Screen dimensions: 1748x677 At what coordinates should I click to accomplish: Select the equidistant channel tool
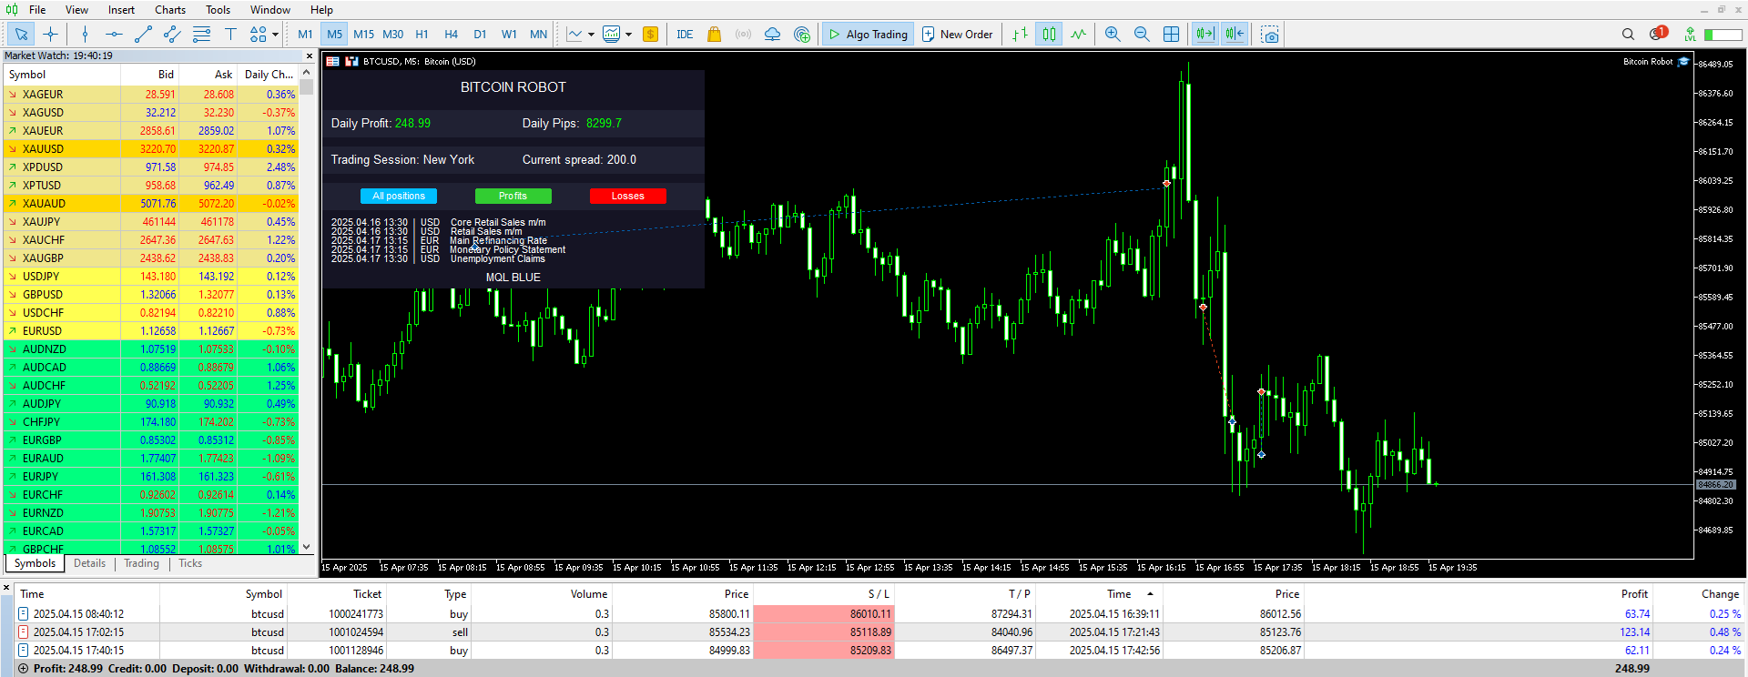(172, 35)
